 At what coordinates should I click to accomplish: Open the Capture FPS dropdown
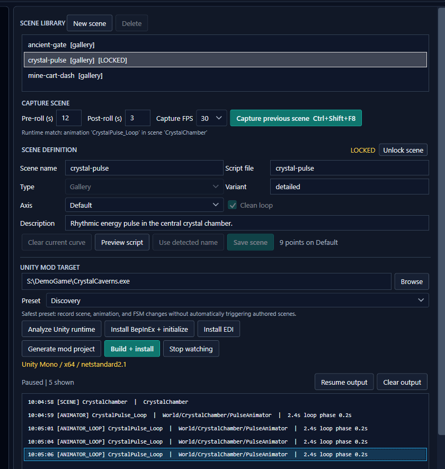[211, 118]
